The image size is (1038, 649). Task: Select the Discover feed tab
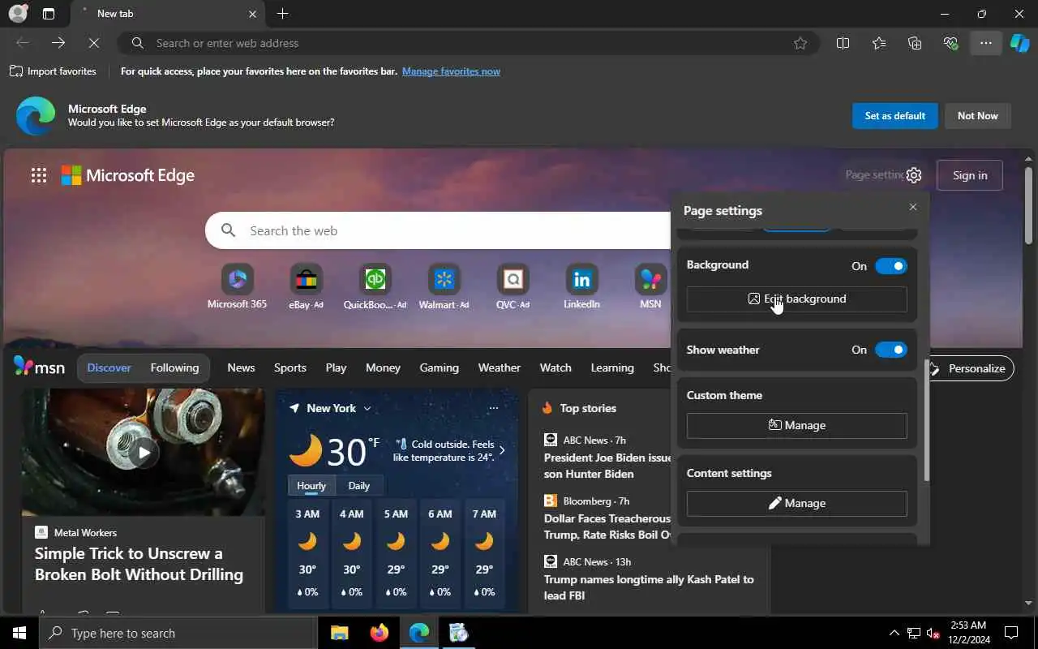pos(109,367)
